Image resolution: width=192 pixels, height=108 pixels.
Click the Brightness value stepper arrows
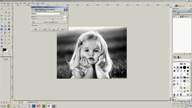pos(67,16)
